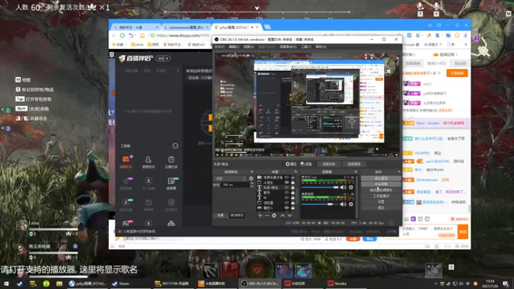Hide the 斗地主 source
Screen dimensions: 514x289
click(287, 182)
